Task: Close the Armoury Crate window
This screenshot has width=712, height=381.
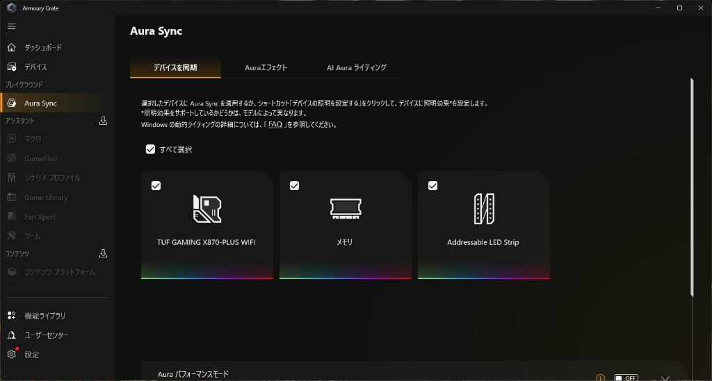Action: click(701, 8)
